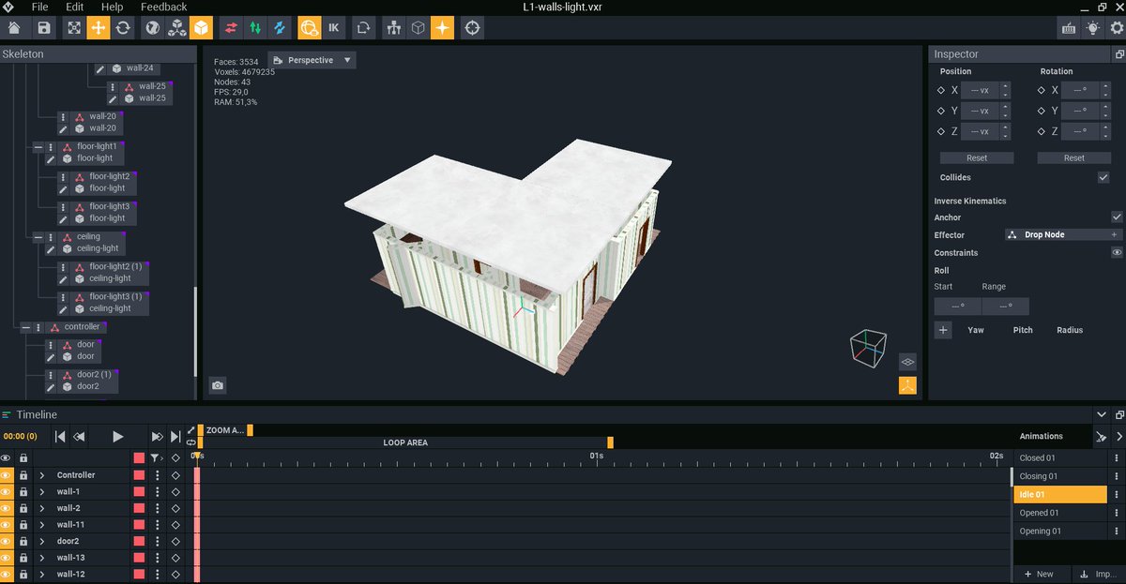Take a viewport screenshot with camera icon

[x=217, y=385]
